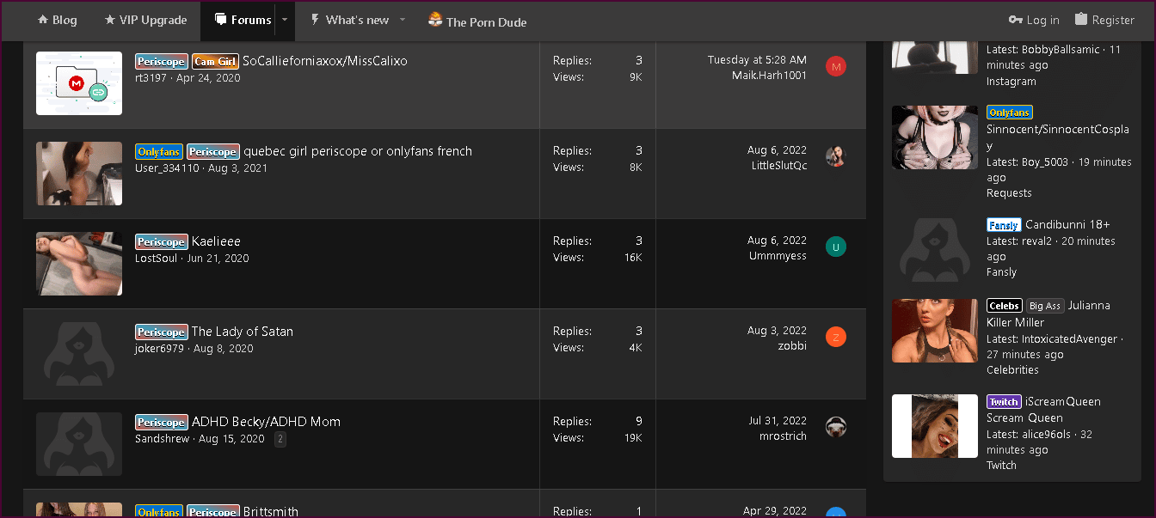The width and height of the screenshot is (1156, 518).
Task: Open the Julianna Killer Miller sidebar thread
Action: [1048, 314]
